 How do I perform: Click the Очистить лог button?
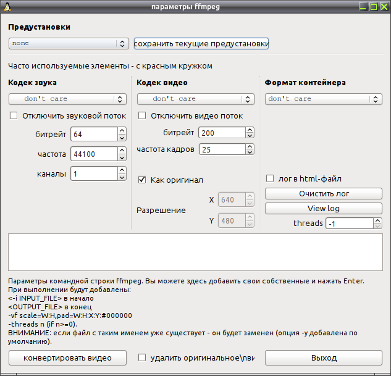point(324,194)
